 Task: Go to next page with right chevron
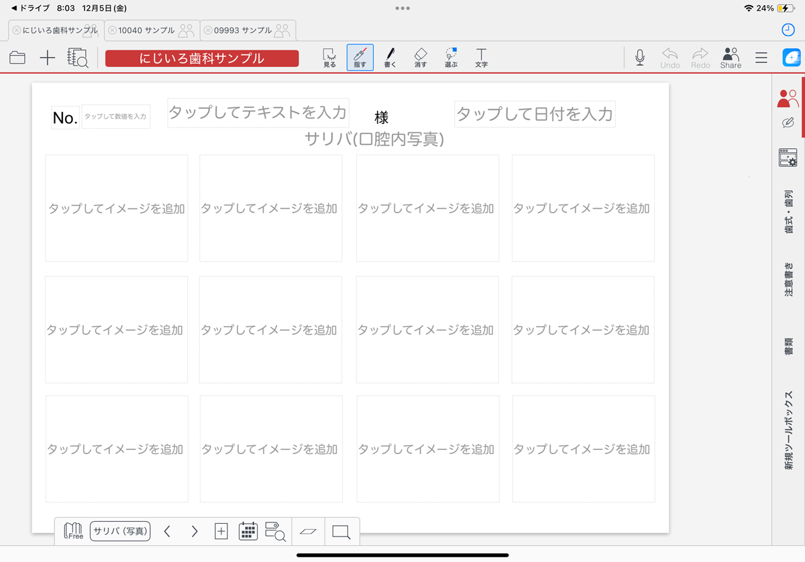195,531
